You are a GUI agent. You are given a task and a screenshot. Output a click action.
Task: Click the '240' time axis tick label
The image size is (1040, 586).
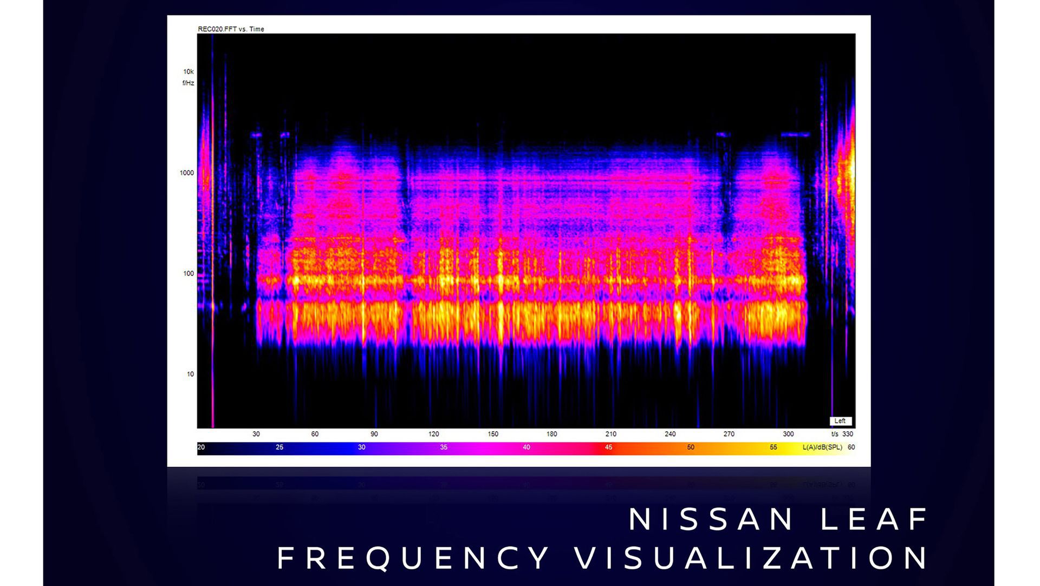point(670,434)
